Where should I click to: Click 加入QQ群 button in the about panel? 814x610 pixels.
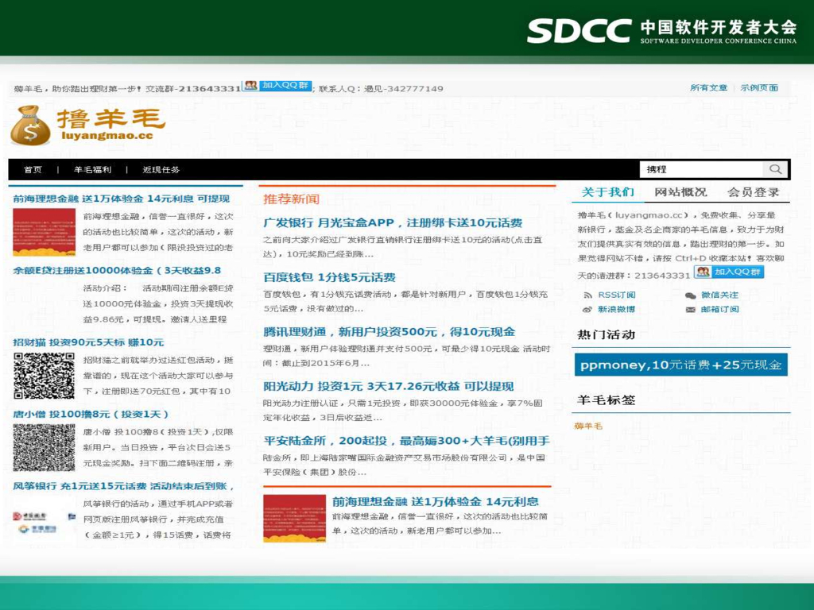click(728, 272)
